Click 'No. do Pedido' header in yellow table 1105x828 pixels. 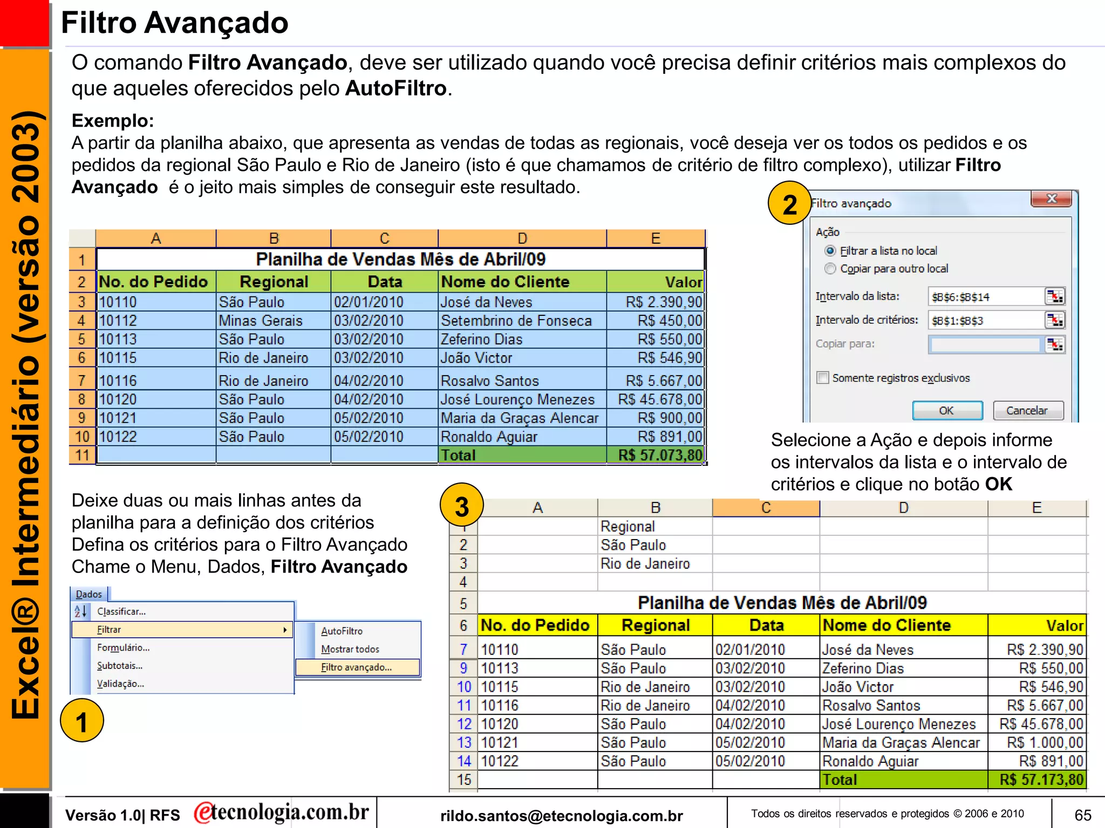click(x=537, y=625)
